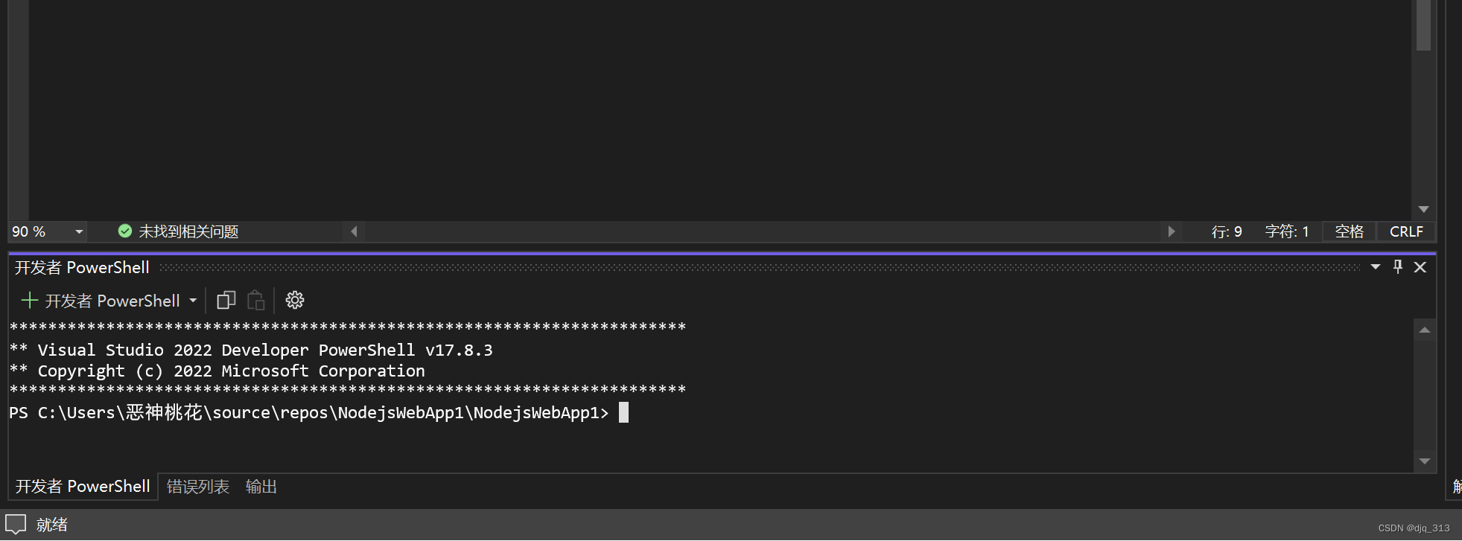Switch to the 输出 tab
Viewport: 1462px width, 541px height.
point(261,486)
